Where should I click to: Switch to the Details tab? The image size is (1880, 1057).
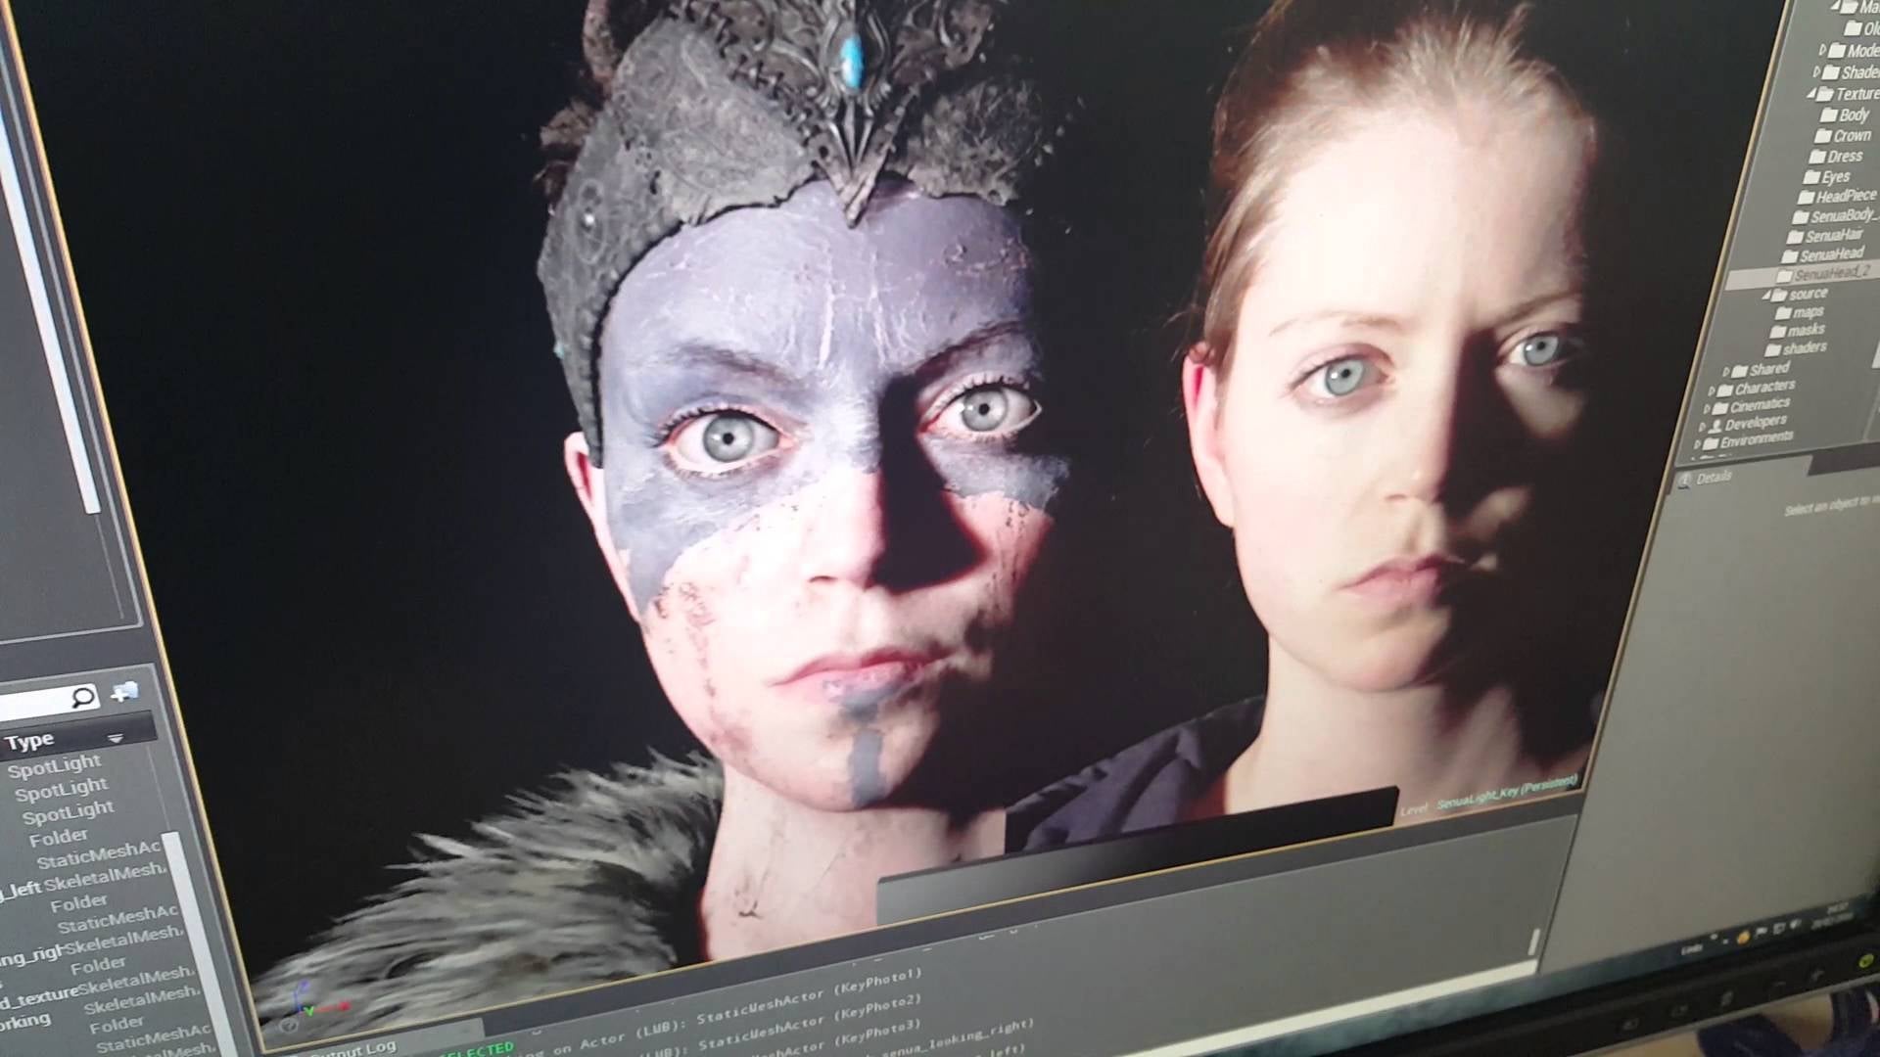(1712, 478)
